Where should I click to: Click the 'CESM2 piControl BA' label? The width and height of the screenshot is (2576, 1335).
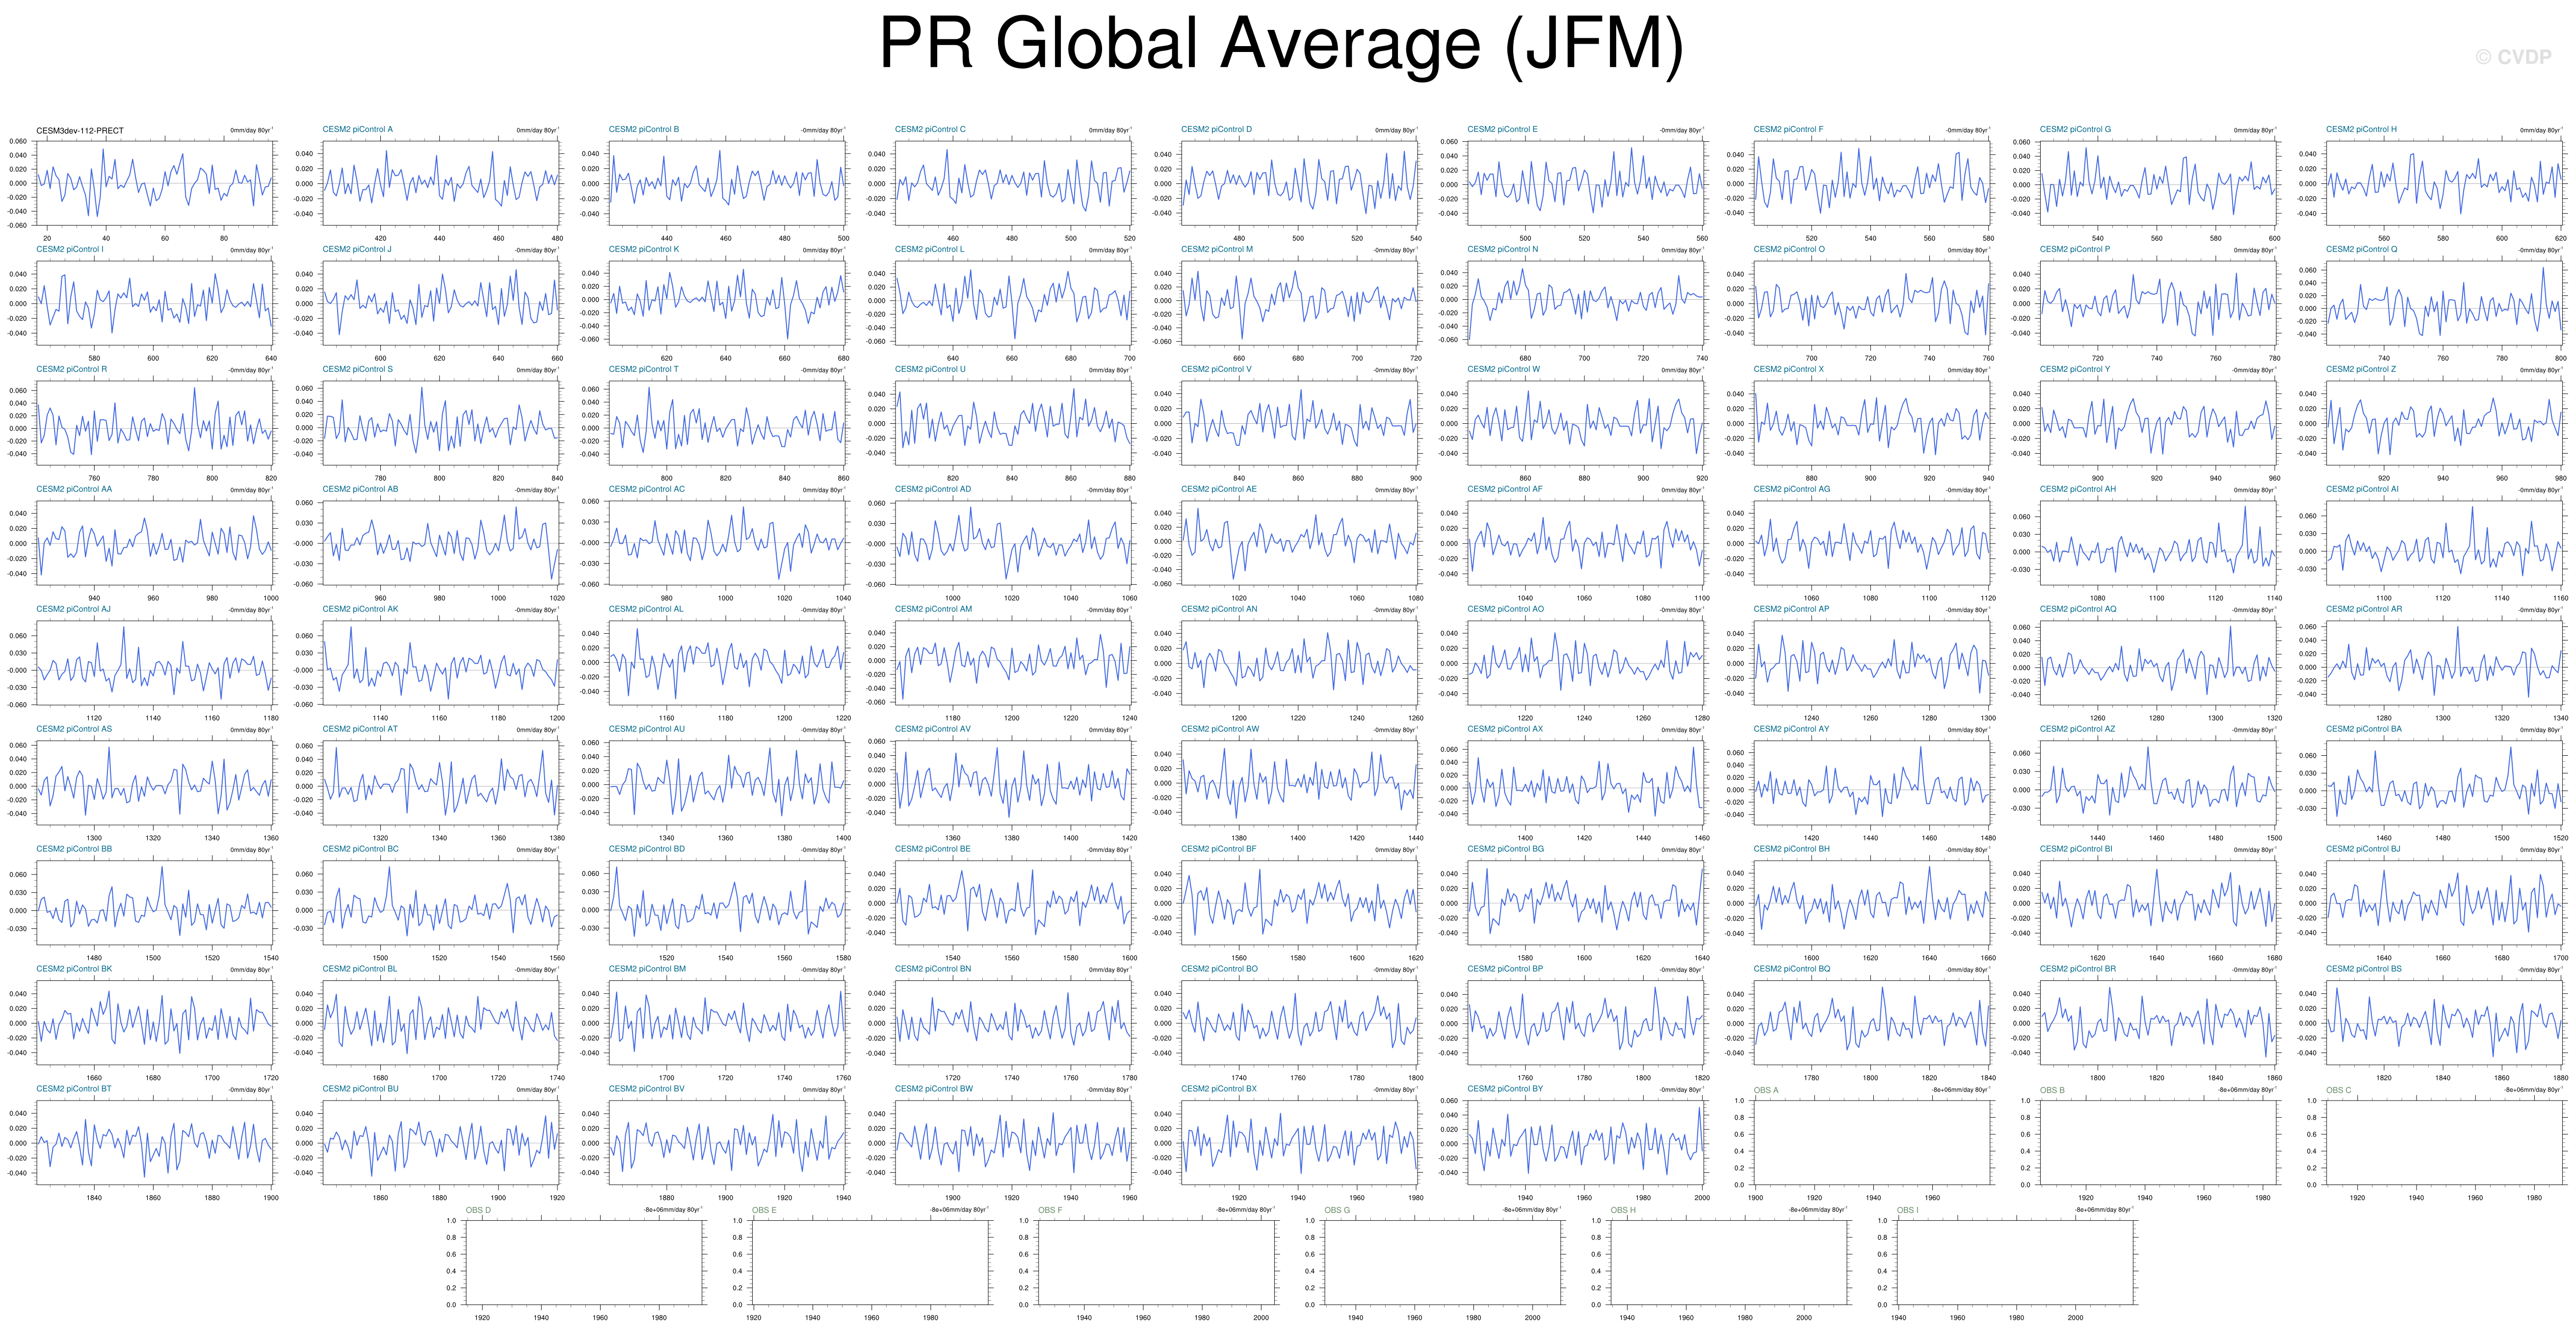coord(2364,729)
